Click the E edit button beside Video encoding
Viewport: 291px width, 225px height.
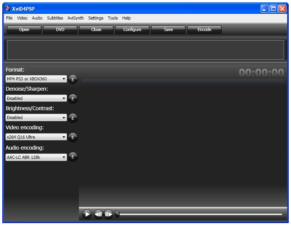coord(73,137)
